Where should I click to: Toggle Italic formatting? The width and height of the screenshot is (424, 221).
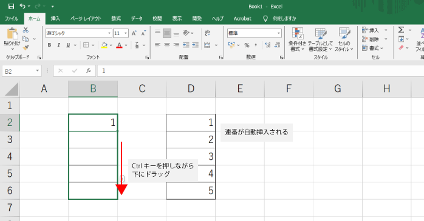click(x=59, y=45)
